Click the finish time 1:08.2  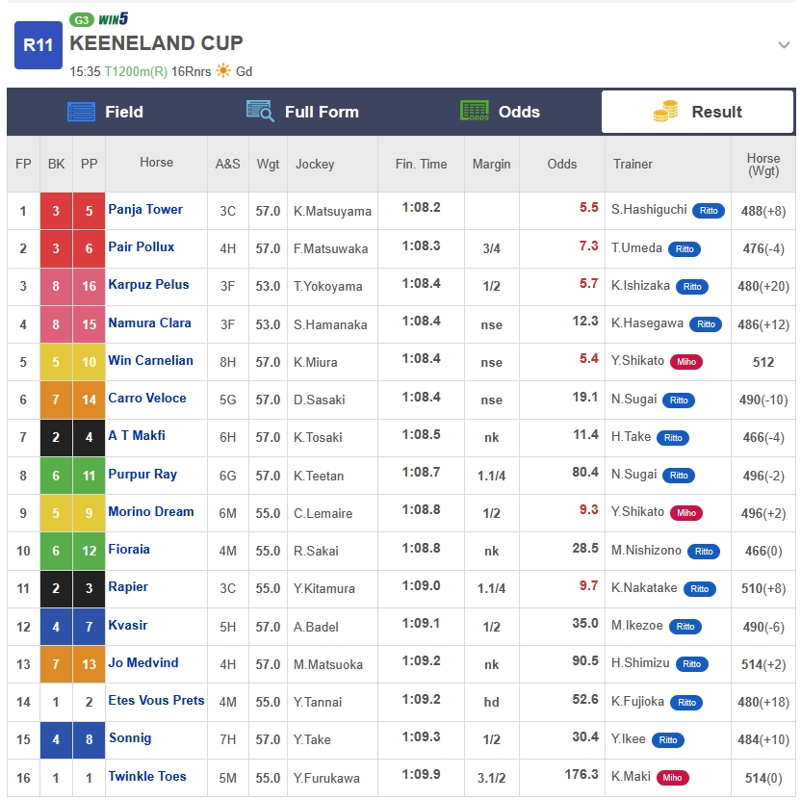421,207
